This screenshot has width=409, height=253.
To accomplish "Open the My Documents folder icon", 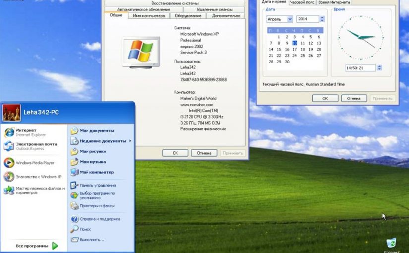I will (74, 131).
